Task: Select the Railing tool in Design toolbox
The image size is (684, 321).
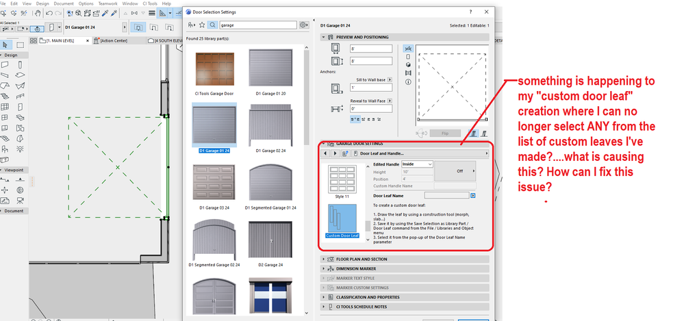Action: 20,96
